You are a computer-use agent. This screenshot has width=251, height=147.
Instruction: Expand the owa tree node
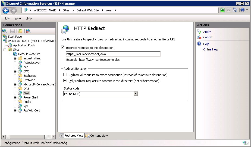tap(15, 93)
